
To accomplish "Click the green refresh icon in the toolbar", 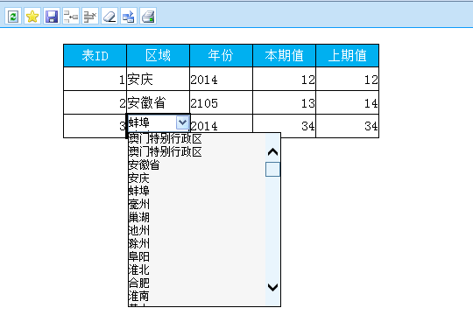I will coord(13,17).
